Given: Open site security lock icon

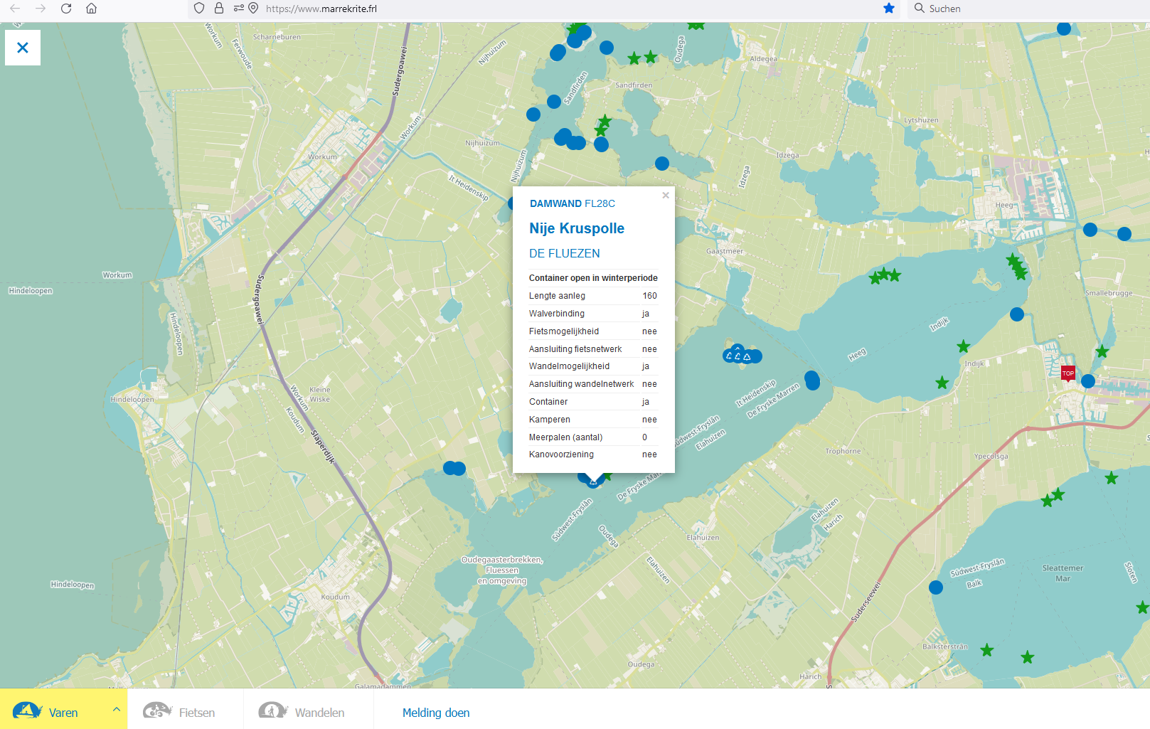Looking at the screenshot, I should point(219,9).
